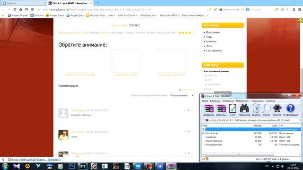Expand the Links bookmarks folder
This screenshot has width=303, height=170.
(x=112, y=15)
